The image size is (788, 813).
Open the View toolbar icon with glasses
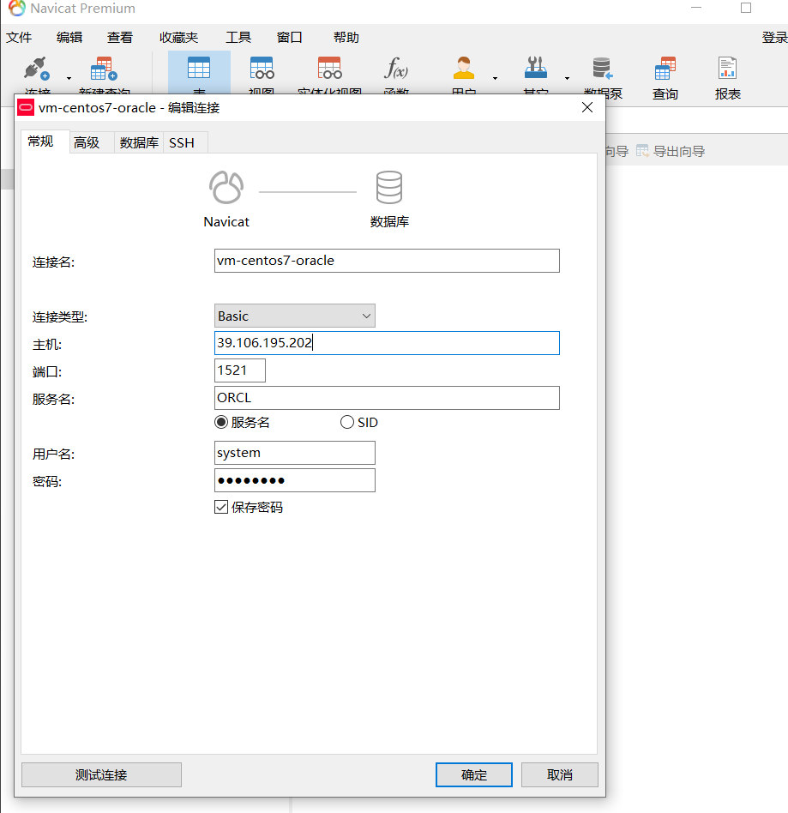262,68
